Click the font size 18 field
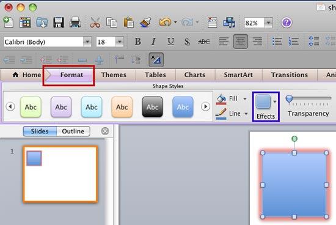This screenshot has height=225, width=336. [x=106, y=42]
